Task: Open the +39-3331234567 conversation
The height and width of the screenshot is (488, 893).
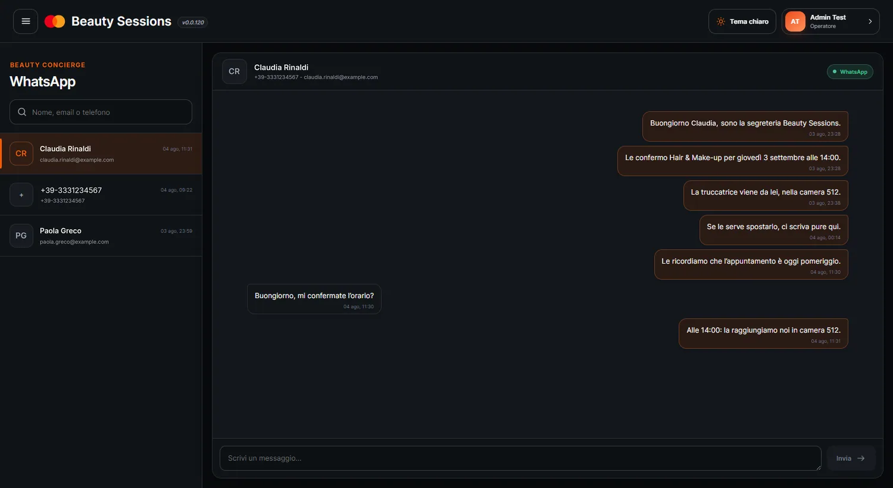Action: [x=101, y=195]
